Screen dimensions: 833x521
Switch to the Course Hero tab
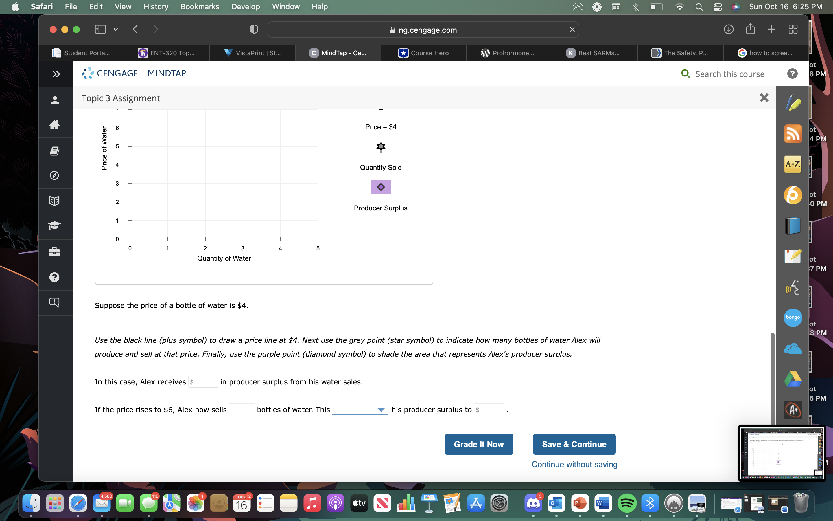point(423,53)
